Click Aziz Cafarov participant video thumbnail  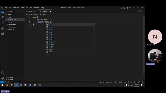click(x=155, y=56)
